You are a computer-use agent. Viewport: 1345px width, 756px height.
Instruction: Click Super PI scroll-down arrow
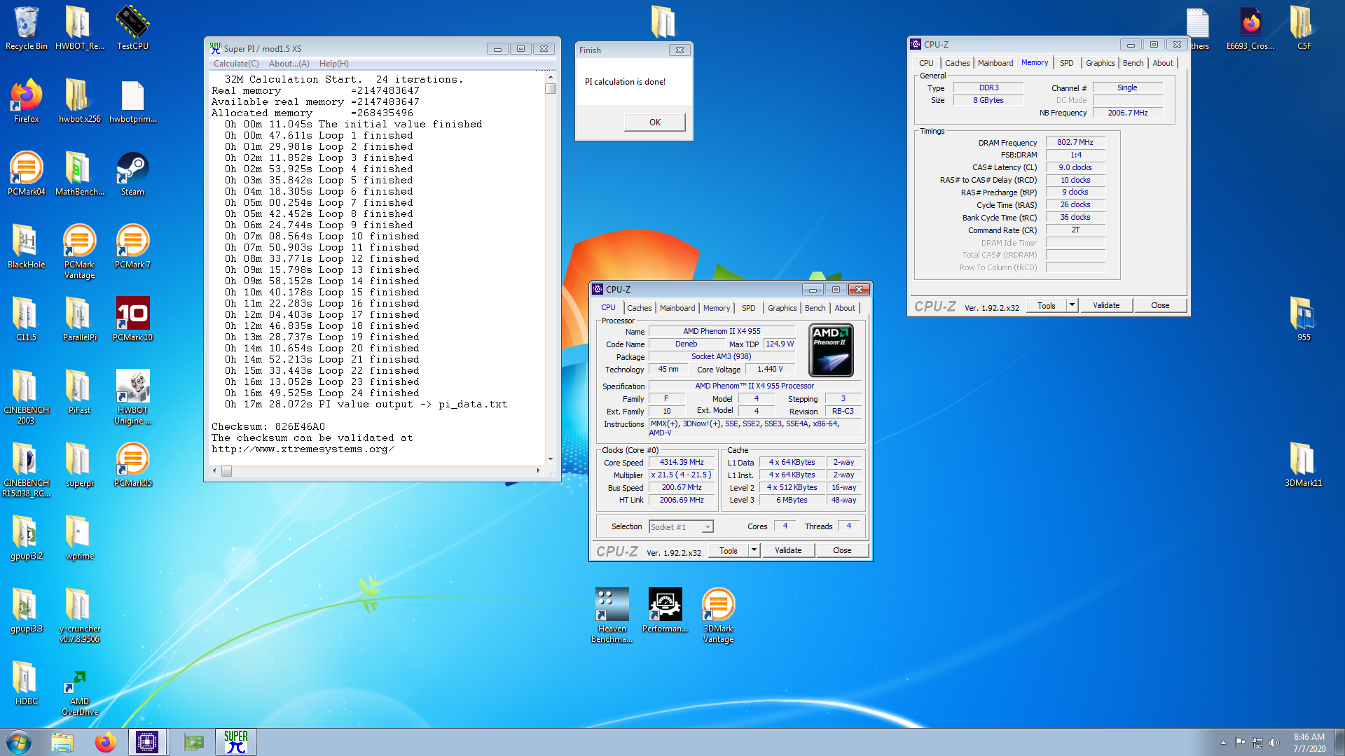pos(551,459)
